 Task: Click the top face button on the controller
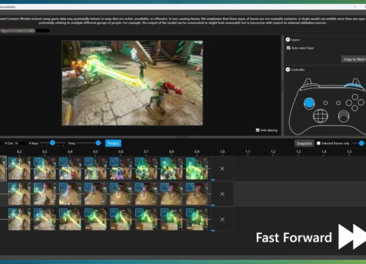tap(355, 97)
